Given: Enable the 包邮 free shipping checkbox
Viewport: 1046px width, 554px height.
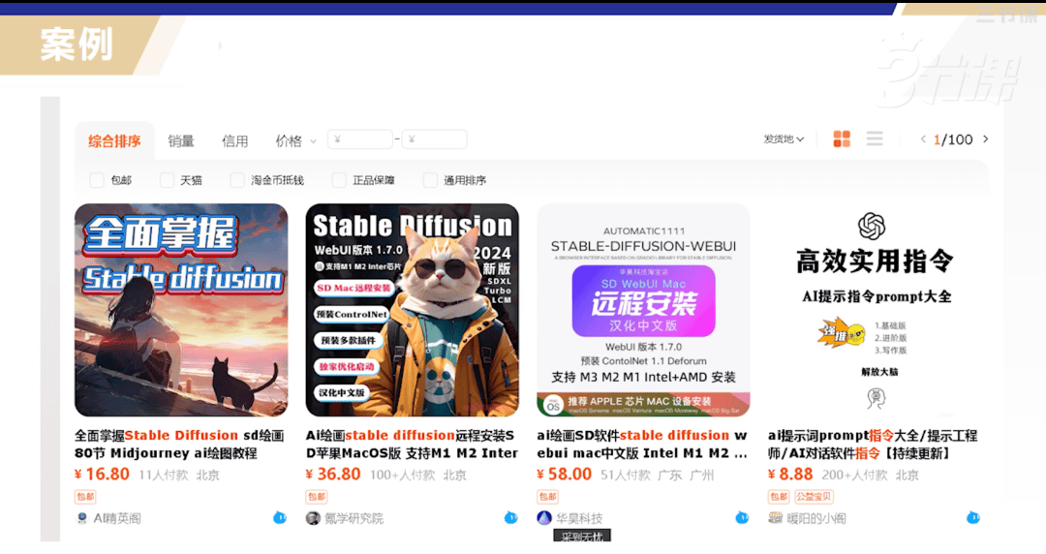Looking at the screenshot, I should coord(97,180).
